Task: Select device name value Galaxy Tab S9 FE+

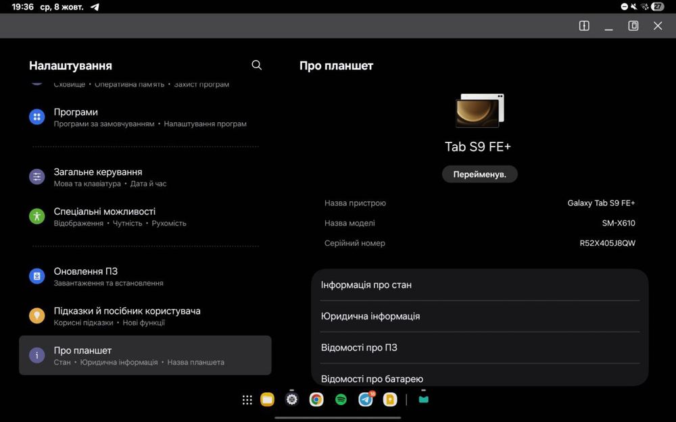Action: pyautogui.click(x=601, y=203)
